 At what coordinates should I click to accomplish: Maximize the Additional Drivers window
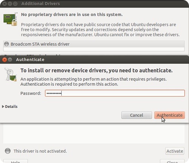(15, 4)
